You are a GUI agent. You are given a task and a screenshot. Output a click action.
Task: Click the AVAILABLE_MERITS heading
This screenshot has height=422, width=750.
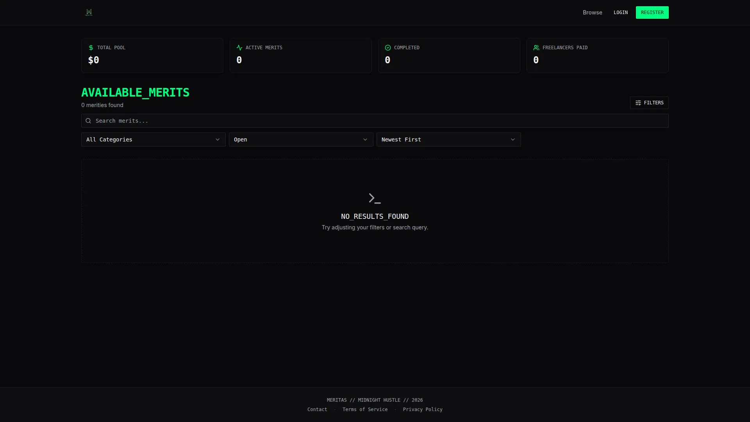[x=135, y=93]
